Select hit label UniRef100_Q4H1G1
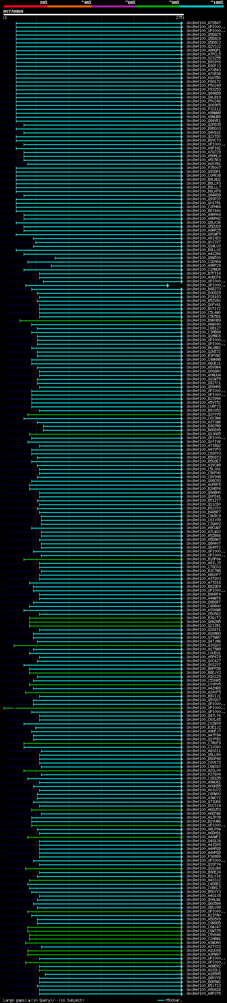 (x=203, y=132)
